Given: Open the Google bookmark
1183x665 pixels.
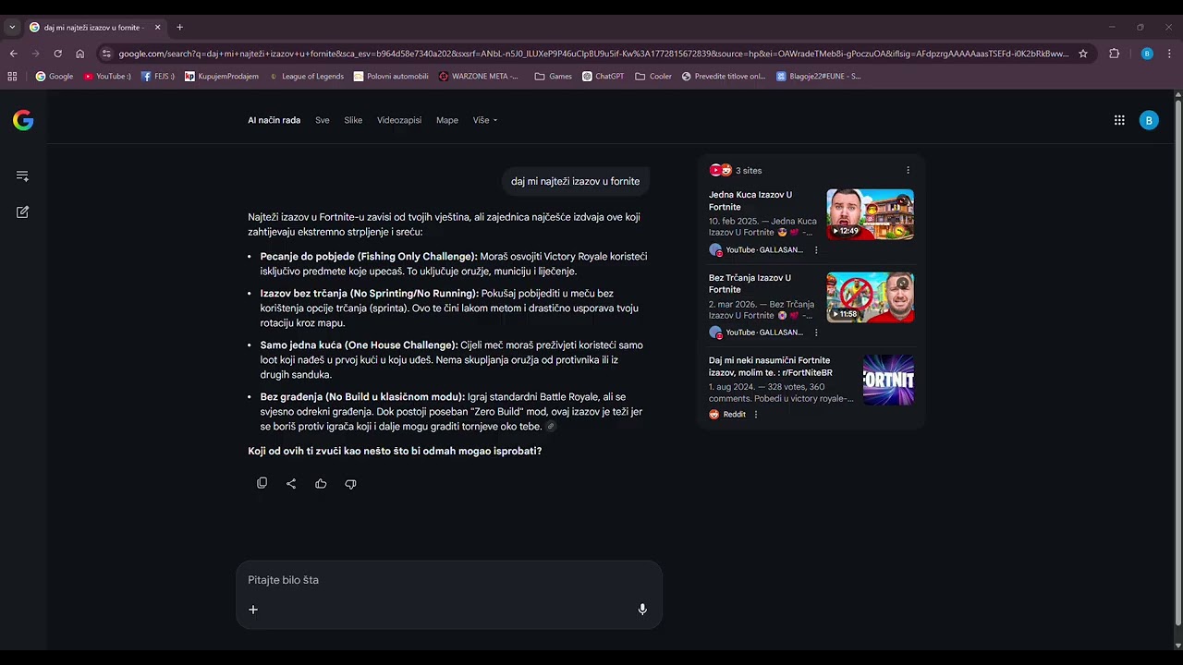Looking at the screenshot, I should (x=55, y=77).
